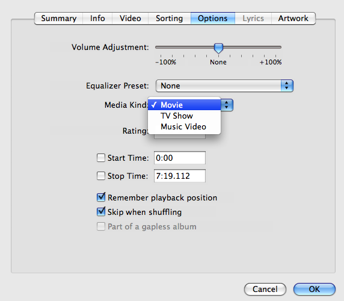344x301 pixels.
Task: Enable the Start Time checkbox
Action: click(101, 158)
